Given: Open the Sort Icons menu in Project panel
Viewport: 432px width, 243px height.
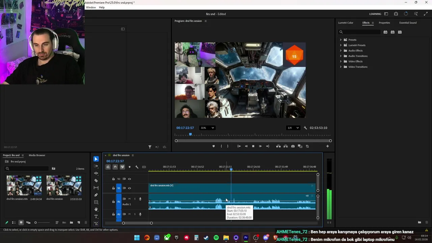Looking at the screenshot, I should (57, 222).
